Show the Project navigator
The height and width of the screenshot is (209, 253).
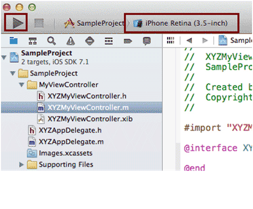pos(13,40)
